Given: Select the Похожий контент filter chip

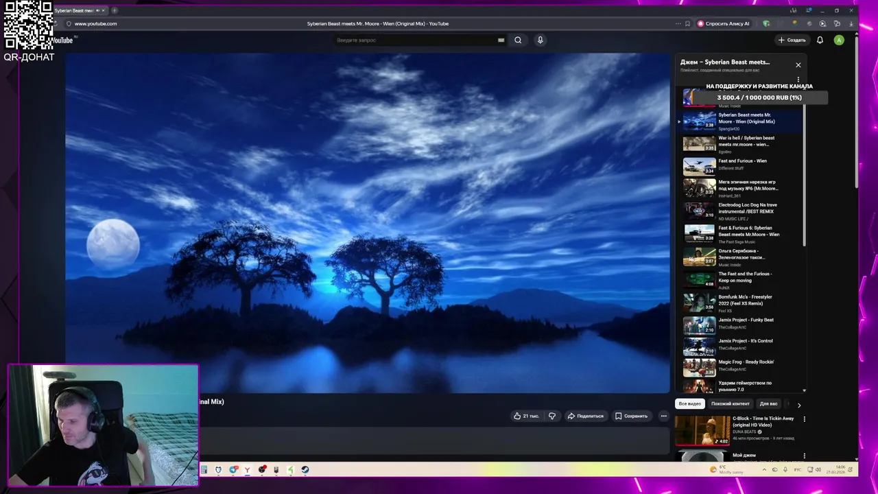Looking at the screenshot, I should (730, 403).
